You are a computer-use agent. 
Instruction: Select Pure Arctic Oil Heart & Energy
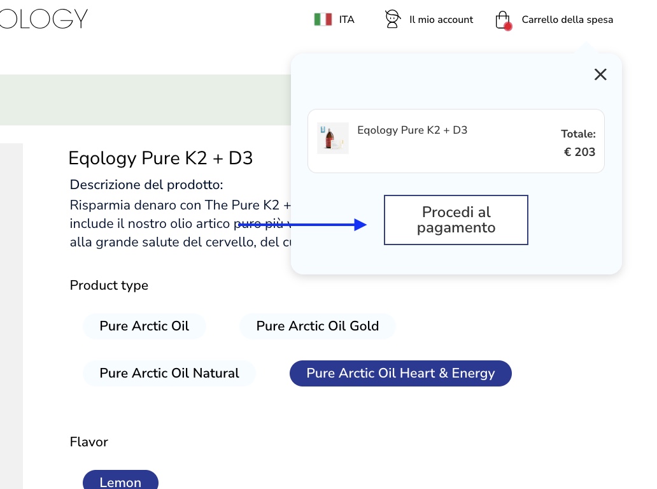coord(400,373)
